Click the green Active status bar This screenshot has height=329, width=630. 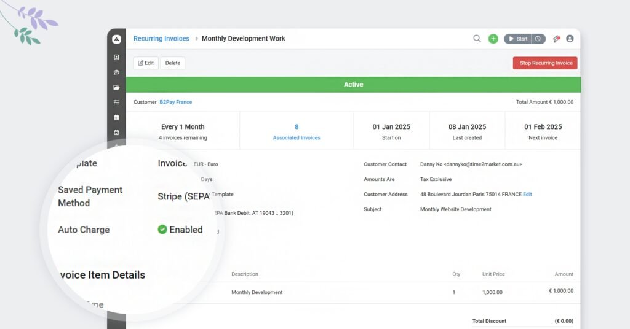(x=353, y=85)
